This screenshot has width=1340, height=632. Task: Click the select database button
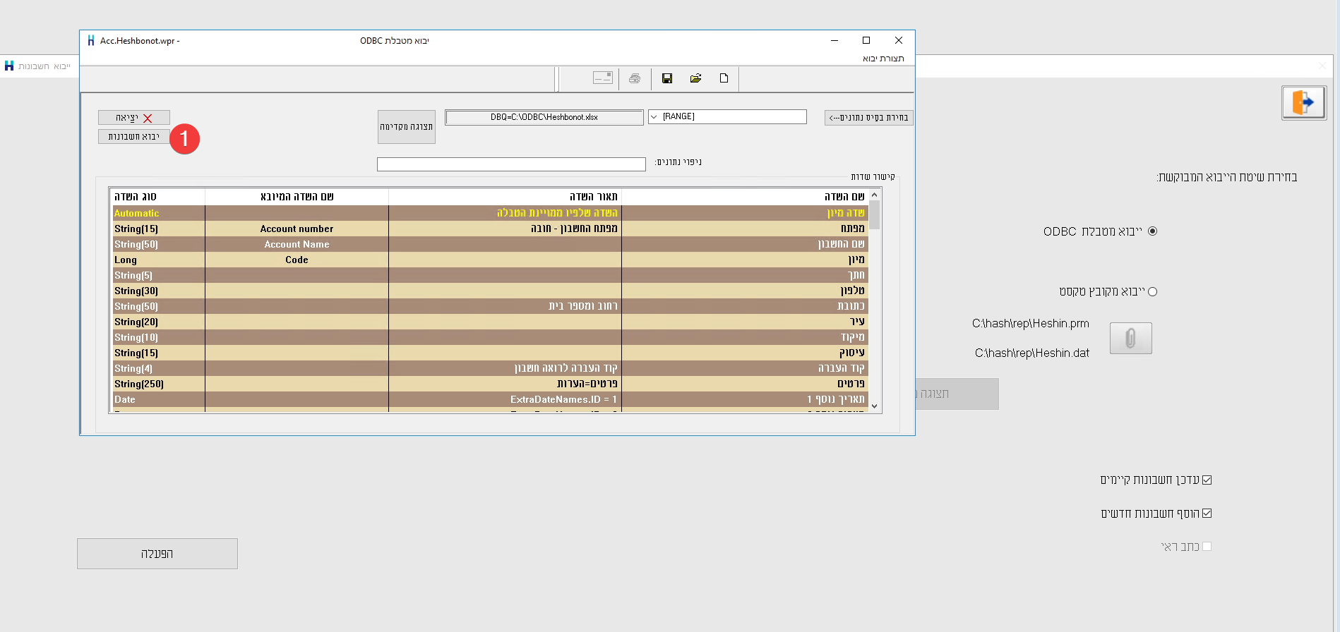point(868,118)
